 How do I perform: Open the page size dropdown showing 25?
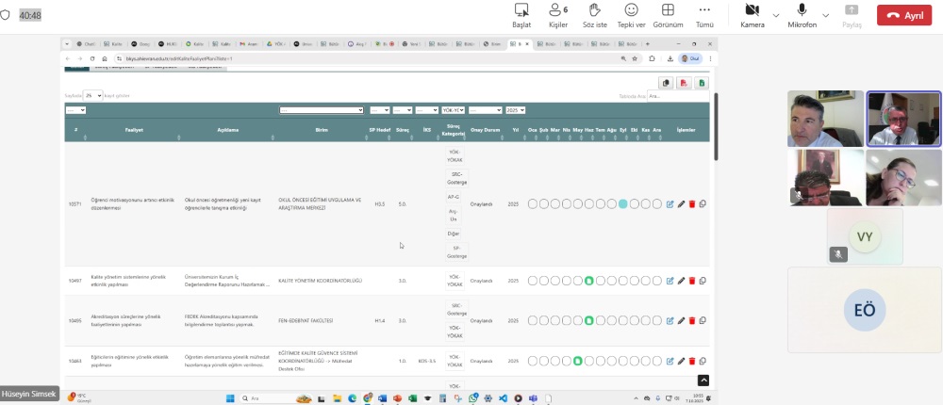(x=92, y=95)
